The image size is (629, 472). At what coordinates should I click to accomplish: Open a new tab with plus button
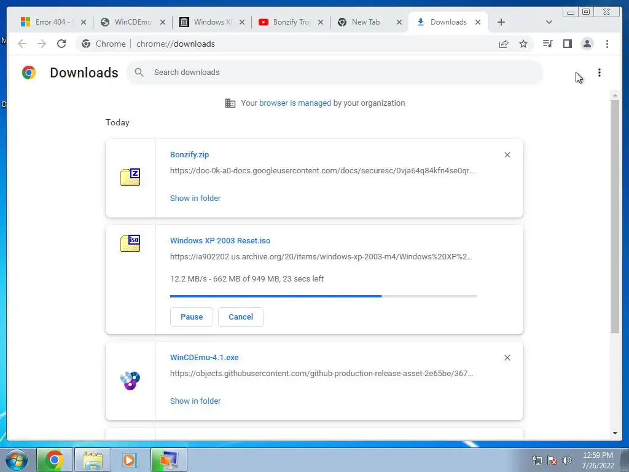pos(501,22)
